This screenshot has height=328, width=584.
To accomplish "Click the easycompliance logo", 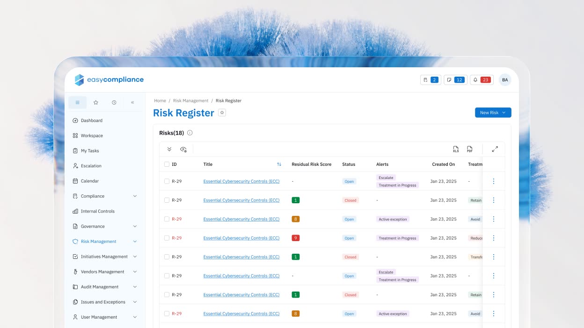I will click(x=109, y=80).
